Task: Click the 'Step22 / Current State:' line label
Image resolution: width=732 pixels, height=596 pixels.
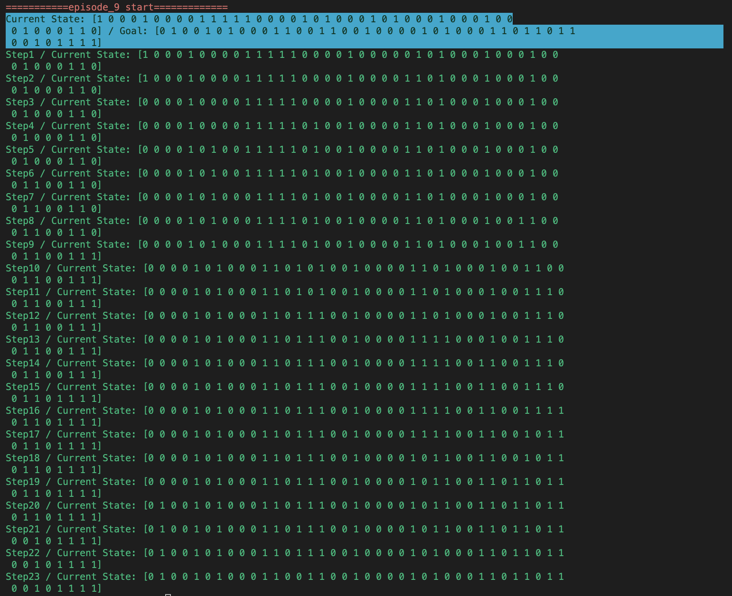Action: tap(71, 553)
